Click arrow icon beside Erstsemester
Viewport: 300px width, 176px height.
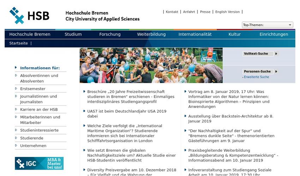click(x=16, y=89)
